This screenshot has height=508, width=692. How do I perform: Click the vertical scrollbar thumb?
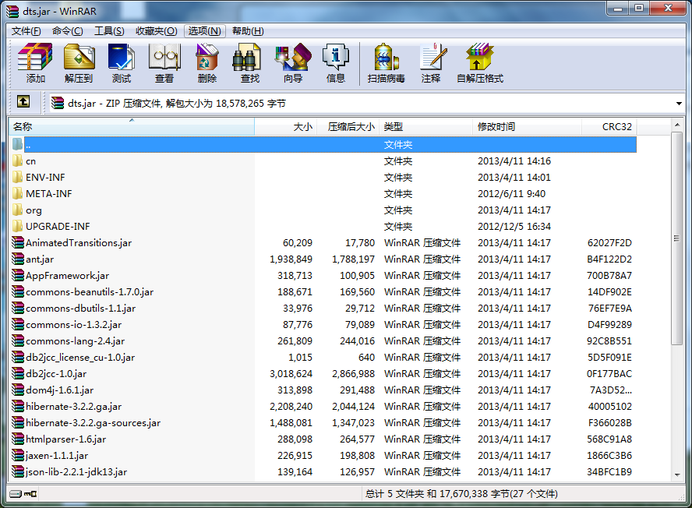(677, 238)
